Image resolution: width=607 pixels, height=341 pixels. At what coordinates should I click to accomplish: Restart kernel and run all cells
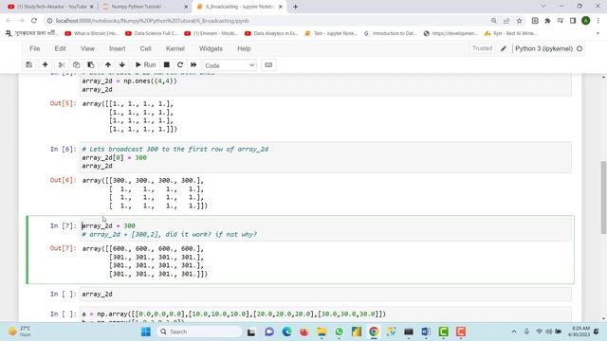(x=193, y=65)
